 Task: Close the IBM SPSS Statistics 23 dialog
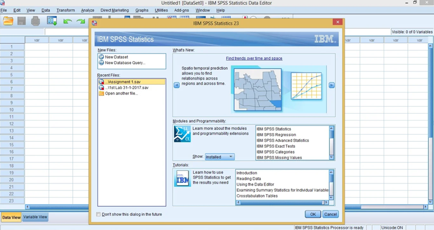337,22
